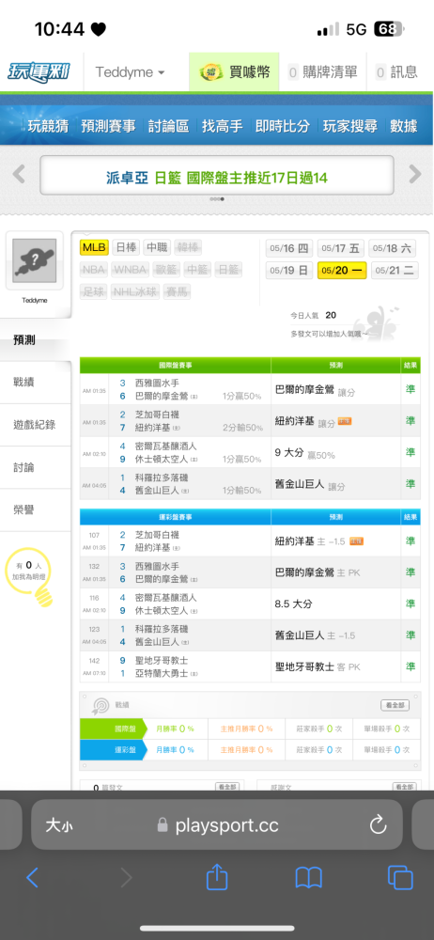Go back with Safari back arrow
The height and width of the screenshot is (940, 434).
click(x=32, y=878)
